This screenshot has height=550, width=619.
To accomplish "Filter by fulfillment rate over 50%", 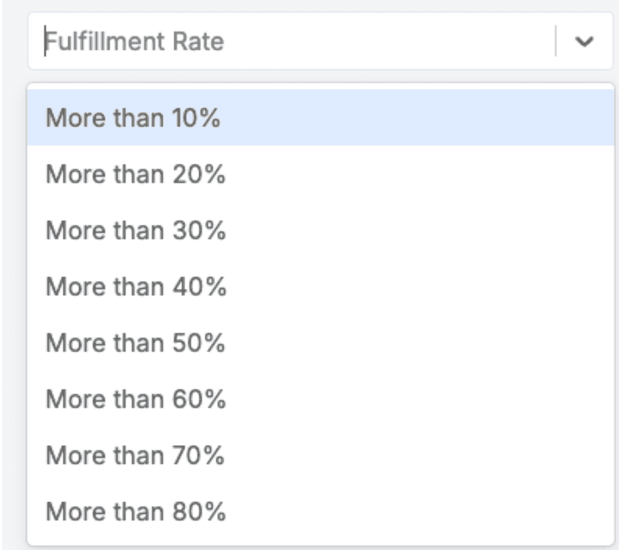I will (x=135, y=343).
